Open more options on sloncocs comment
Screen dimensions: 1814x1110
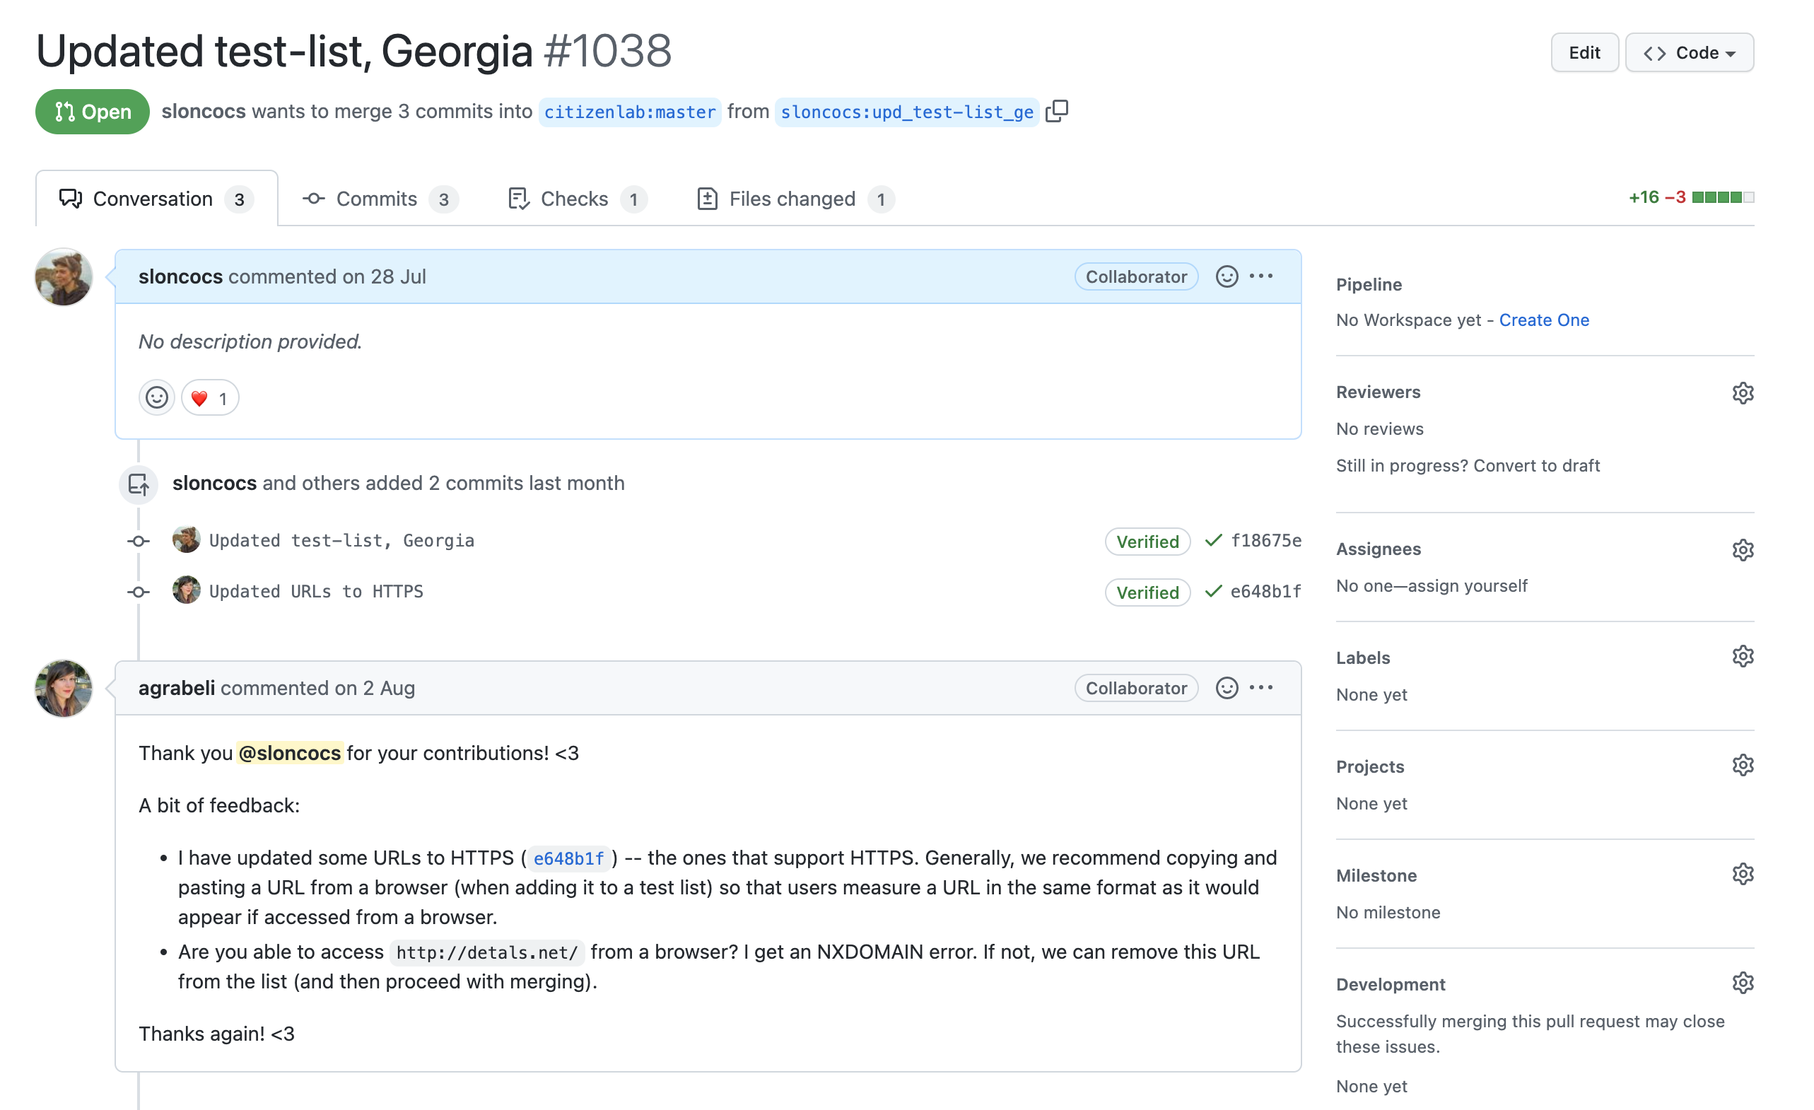(1261, 276)
